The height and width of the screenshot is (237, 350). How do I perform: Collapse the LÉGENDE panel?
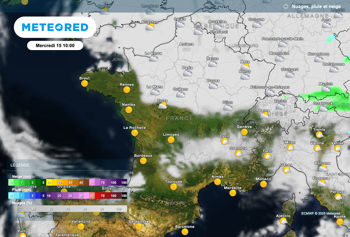click(x=21, y=165)
